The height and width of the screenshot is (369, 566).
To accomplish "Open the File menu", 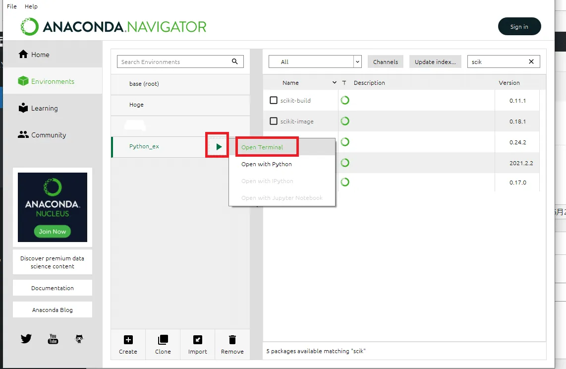I will pos(12,6).
